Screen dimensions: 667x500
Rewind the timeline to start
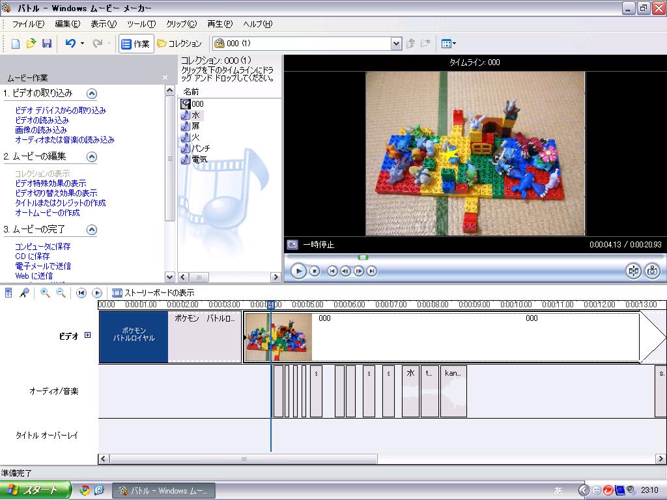81,293
